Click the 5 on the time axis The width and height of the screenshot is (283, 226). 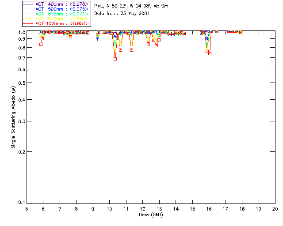click(27, 209)
